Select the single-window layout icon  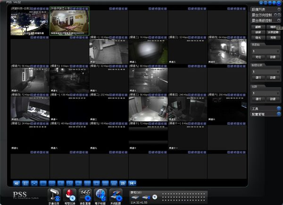[43, 183]
